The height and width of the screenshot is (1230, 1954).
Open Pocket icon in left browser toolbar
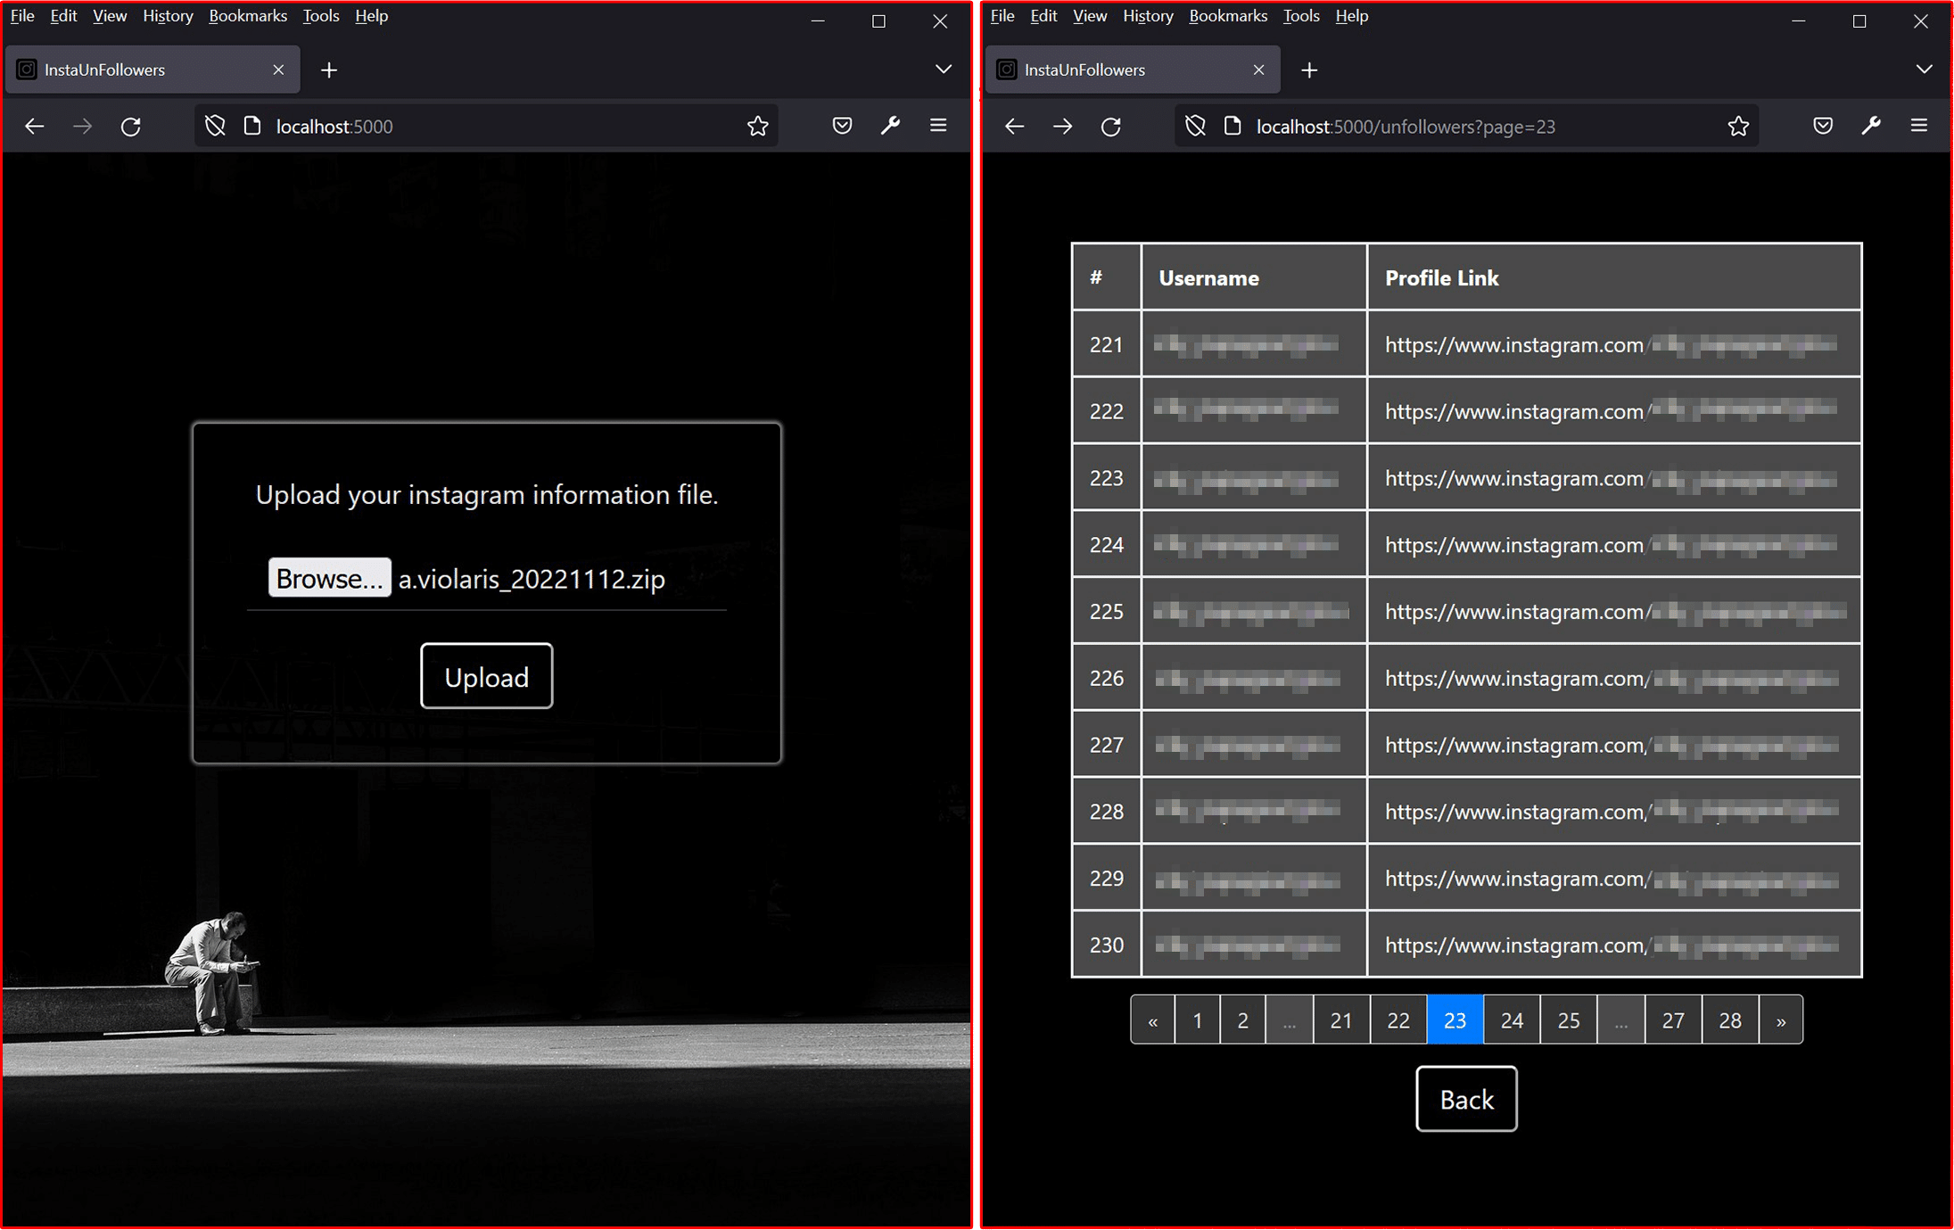coord(842,126)
